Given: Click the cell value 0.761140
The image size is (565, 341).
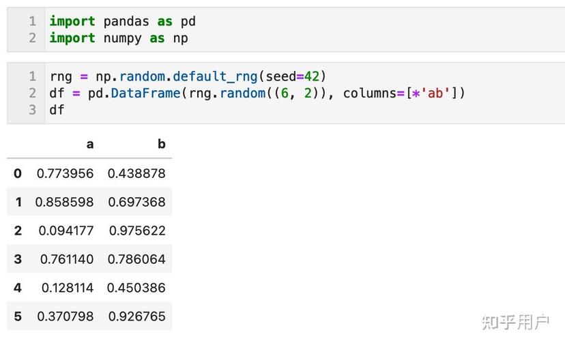Looking at the screenshot, I should [66, 259].
